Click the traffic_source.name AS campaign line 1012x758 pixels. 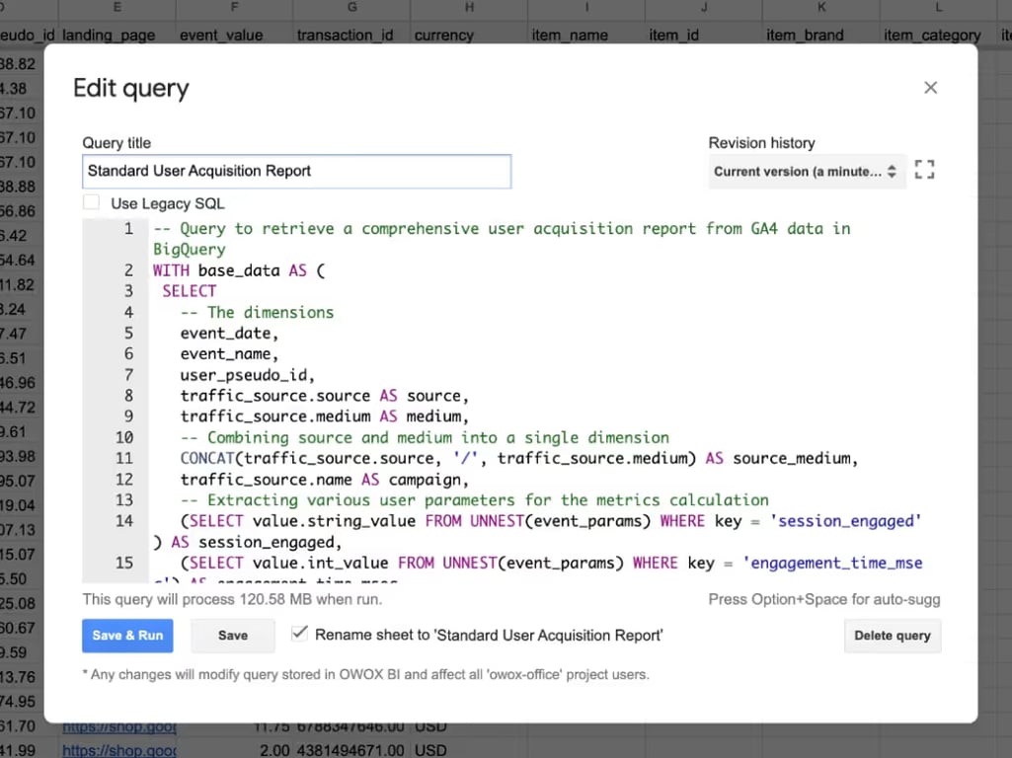[x=325, y=480]
